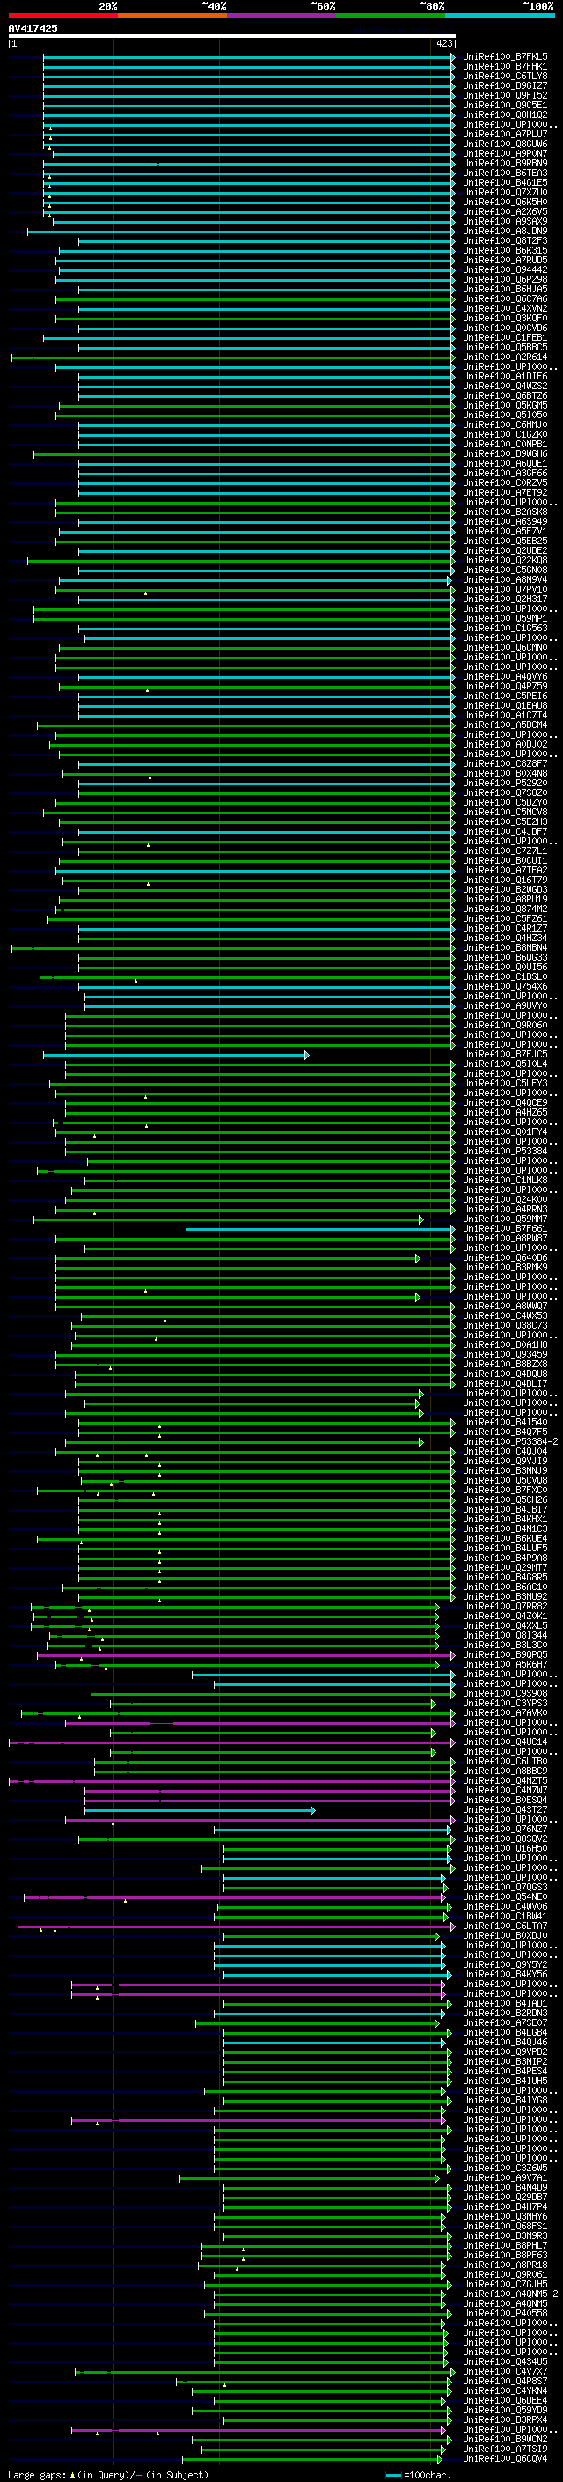Open hit UniRef100_C6TLY8
The height and width of the screenshot is (2482, 563).
(504, 76)
